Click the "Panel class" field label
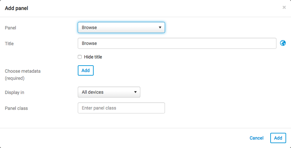The height and width of the screenshot is (148, 291). (16, 108)
